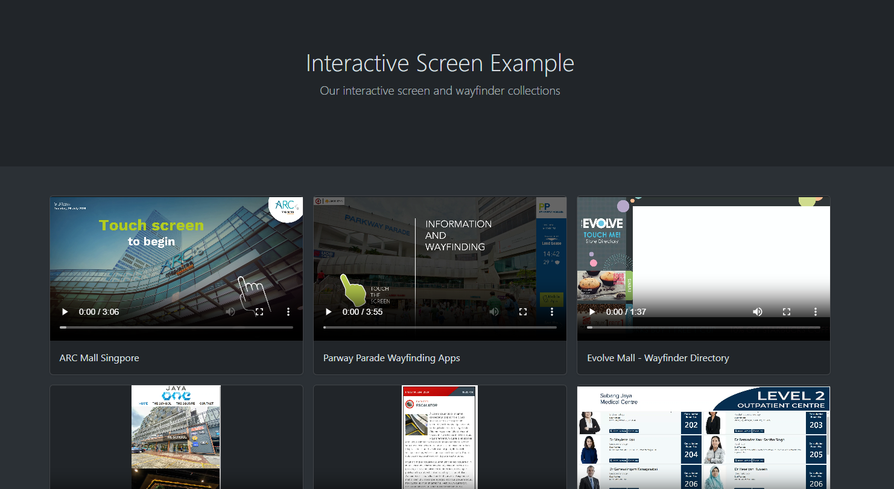
Task: Click the Evolve Mall - Wayfinder Directory title
Action: pos(658,358)
